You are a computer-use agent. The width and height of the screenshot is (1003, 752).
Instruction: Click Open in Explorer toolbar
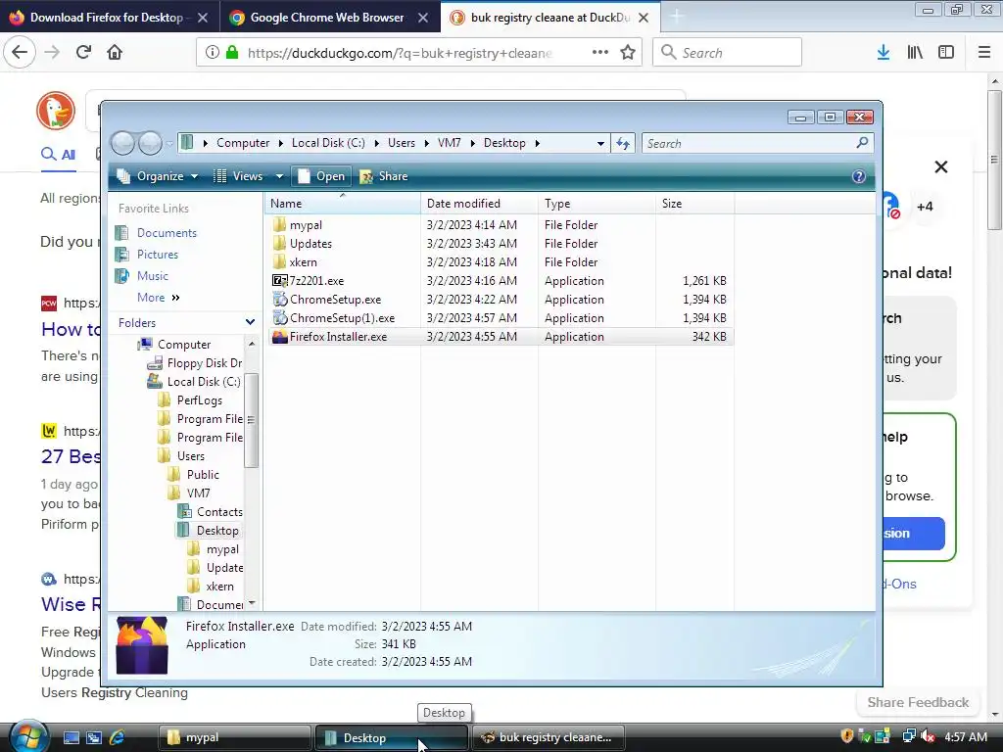(321, 176)
